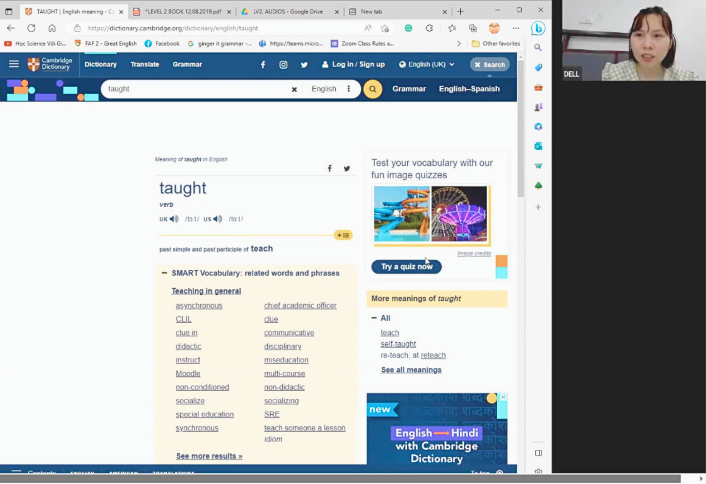The height and width of the screenshot is (484, 706).
Task: Open the hamburger menu in dictionary header
Action: tap(14, 64)
